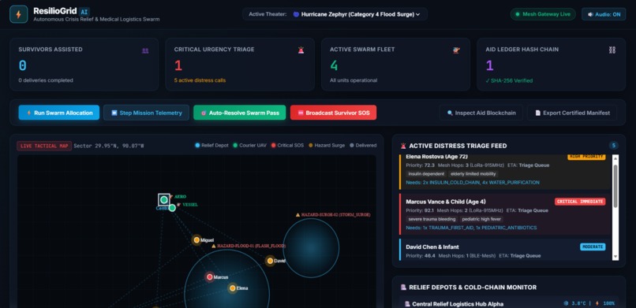Select the AERO courier UAV marker

pos(164,199)
